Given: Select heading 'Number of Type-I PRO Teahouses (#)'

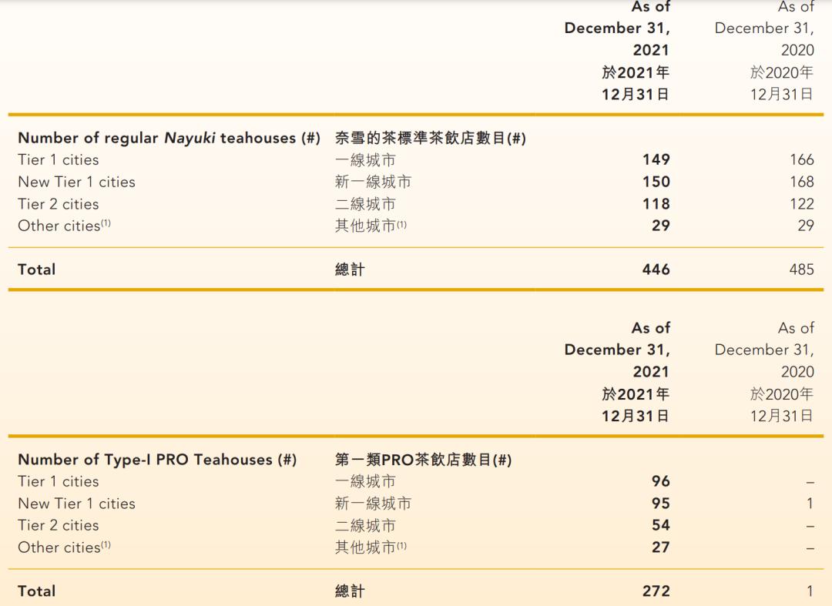Looking at the screenshot, I should (157, 460).
